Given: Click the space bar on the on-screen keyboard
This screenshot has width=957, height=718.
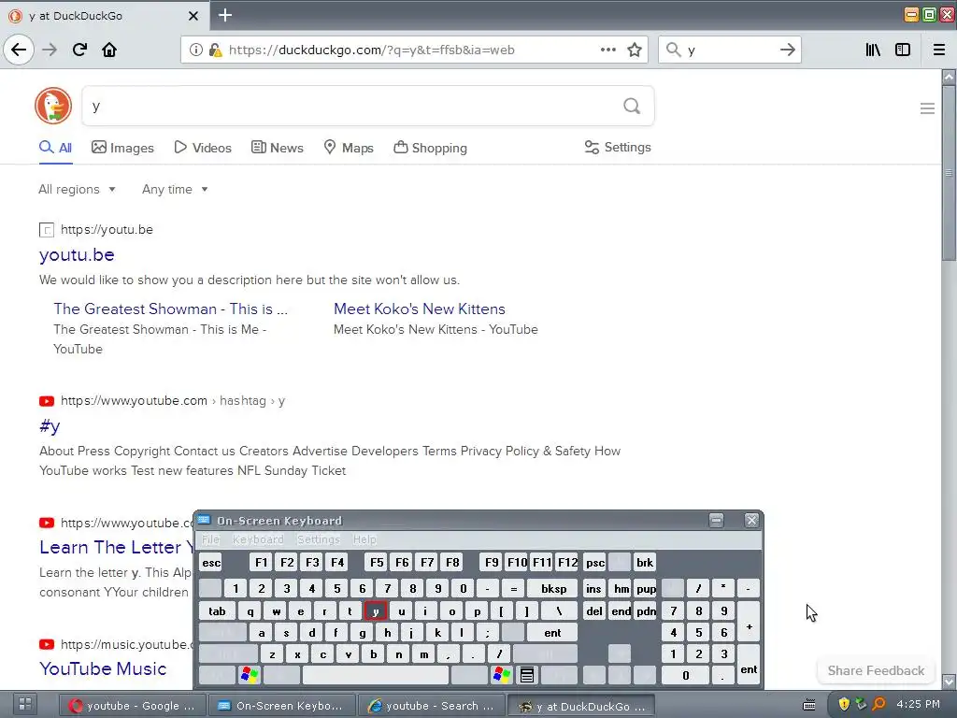Looking at the screenshot, I should click(376, 675).
